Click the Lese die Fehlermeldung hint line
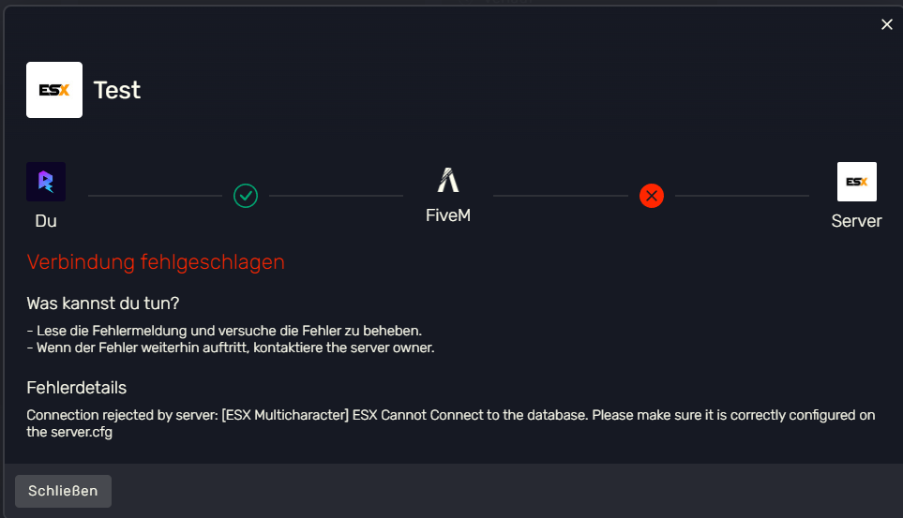The image size is (903, 518). coord(225,331)
